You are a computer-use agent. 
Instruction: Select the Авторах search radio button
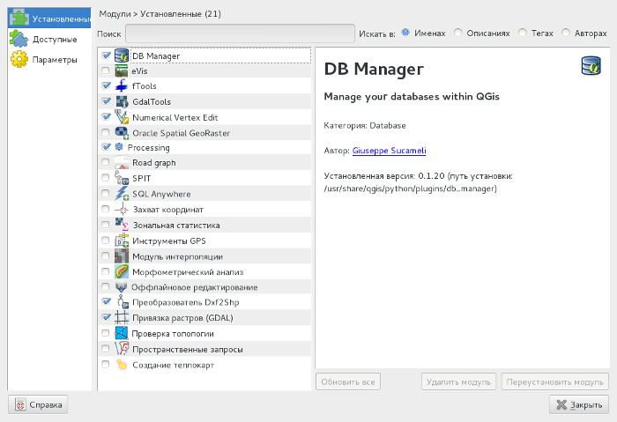[x=566, y=33]
